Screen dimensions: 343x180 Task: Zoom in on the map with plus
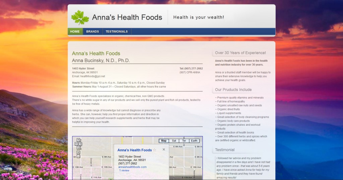tap(78, 152)
